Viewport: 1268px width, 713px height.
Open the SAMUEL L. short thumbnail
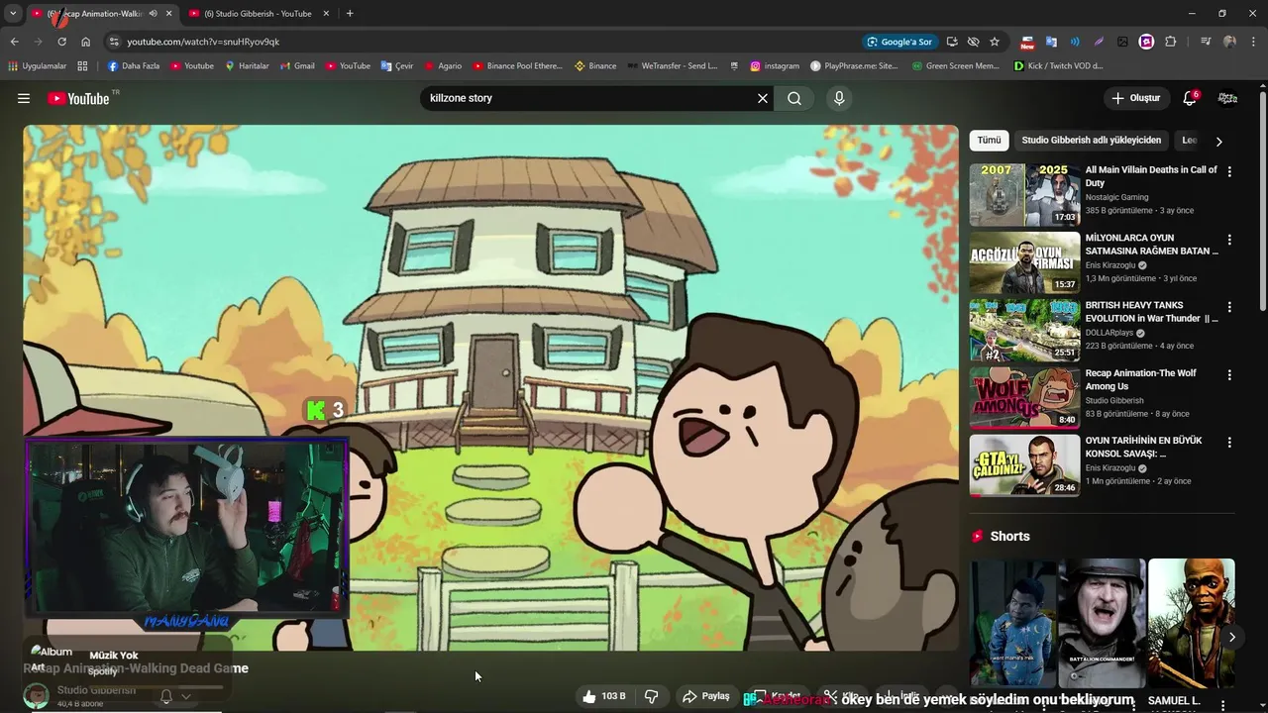[x=1191, y=623]
